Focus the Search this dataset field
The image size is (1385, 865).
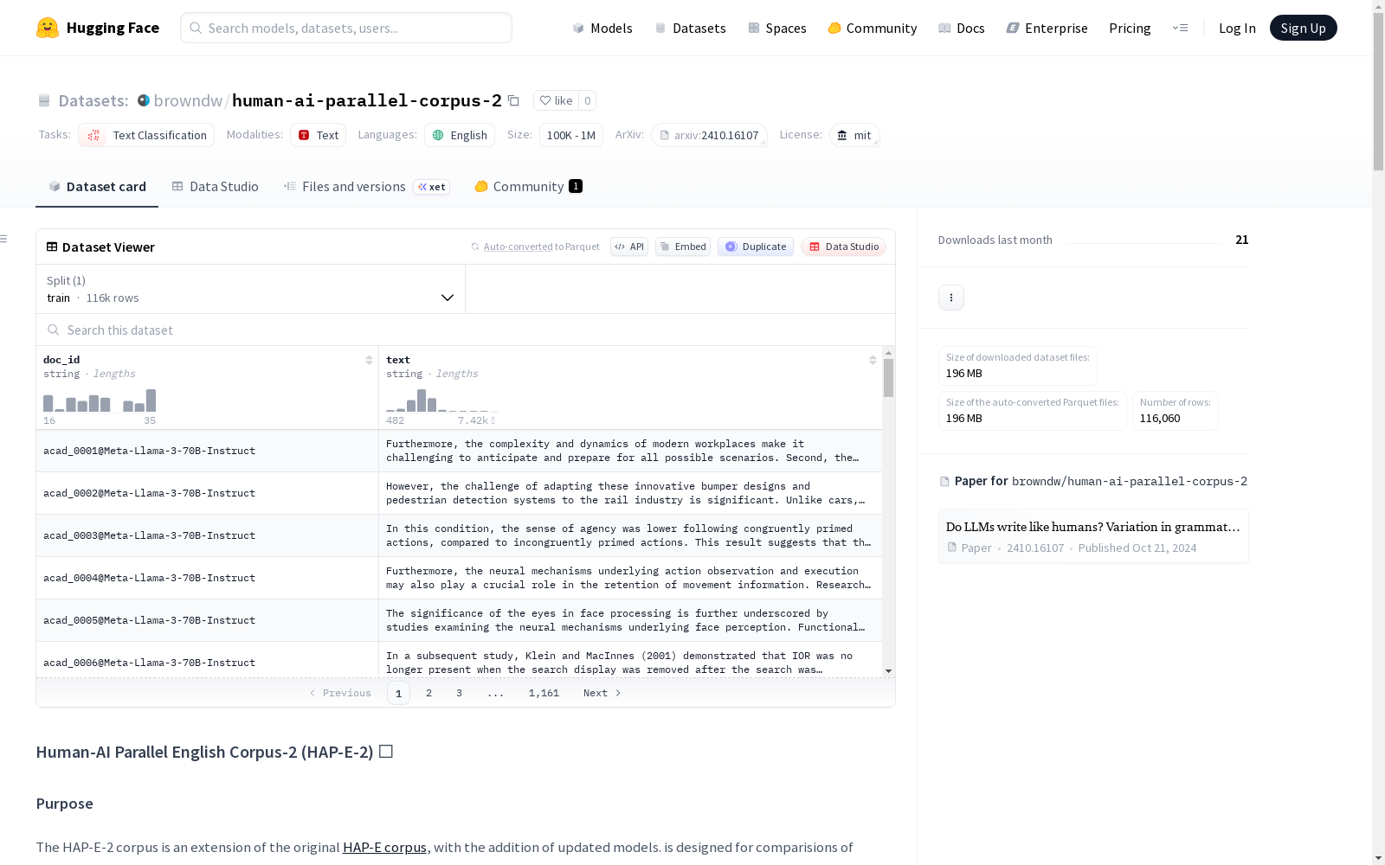pos(466,330)
